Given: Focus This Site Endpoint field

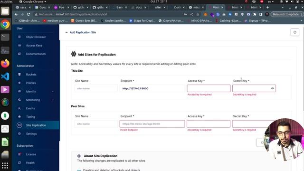Looking at the screenshot, I should coord(152,88).
